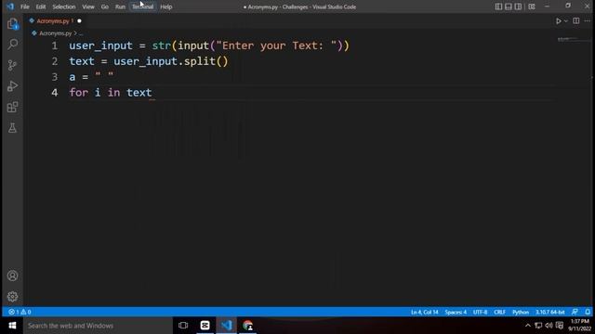Click Ln 4, Col 14 status item
Screen dimensions: 595x334
[x=424, y=312]
